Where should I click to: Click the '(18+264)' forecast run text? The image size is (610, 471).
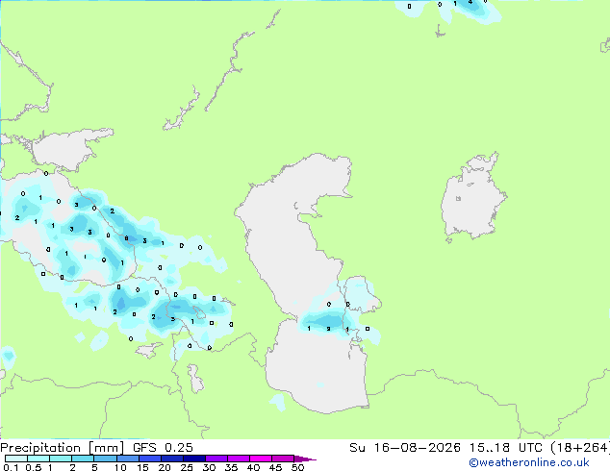coord(580,448)
